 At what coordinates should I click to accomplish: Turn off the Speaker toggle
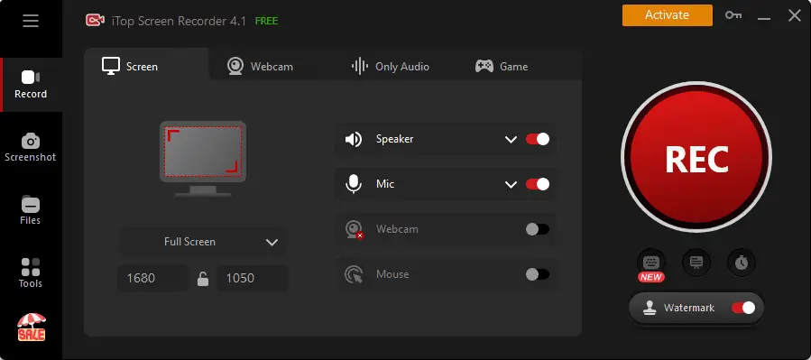pos(538,139)
